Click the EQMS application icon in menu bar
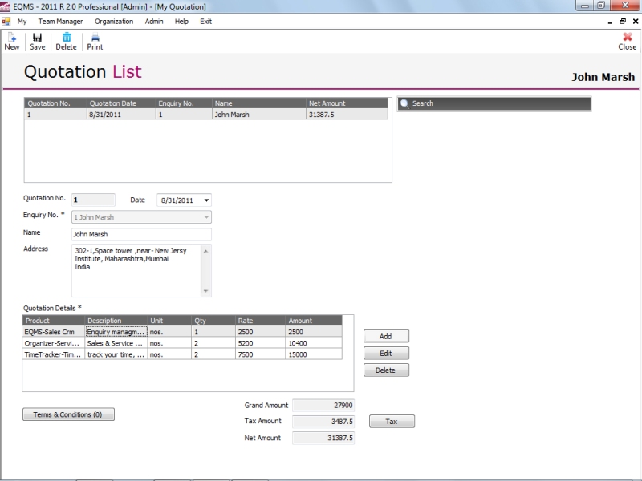The height and width of the screenshot is (481, 642). (6, 22)
